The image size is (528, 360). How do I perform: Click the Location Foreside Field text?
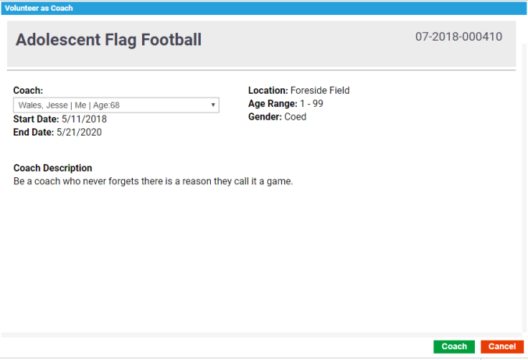pos(299,91)
